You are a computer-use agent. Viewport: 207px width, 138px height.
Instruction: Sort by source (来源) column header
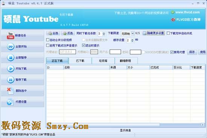[x=118, y=67]
